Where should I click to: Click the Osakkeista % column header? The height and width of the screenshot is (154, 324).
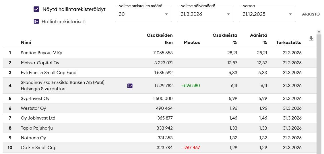pos(225,39)
